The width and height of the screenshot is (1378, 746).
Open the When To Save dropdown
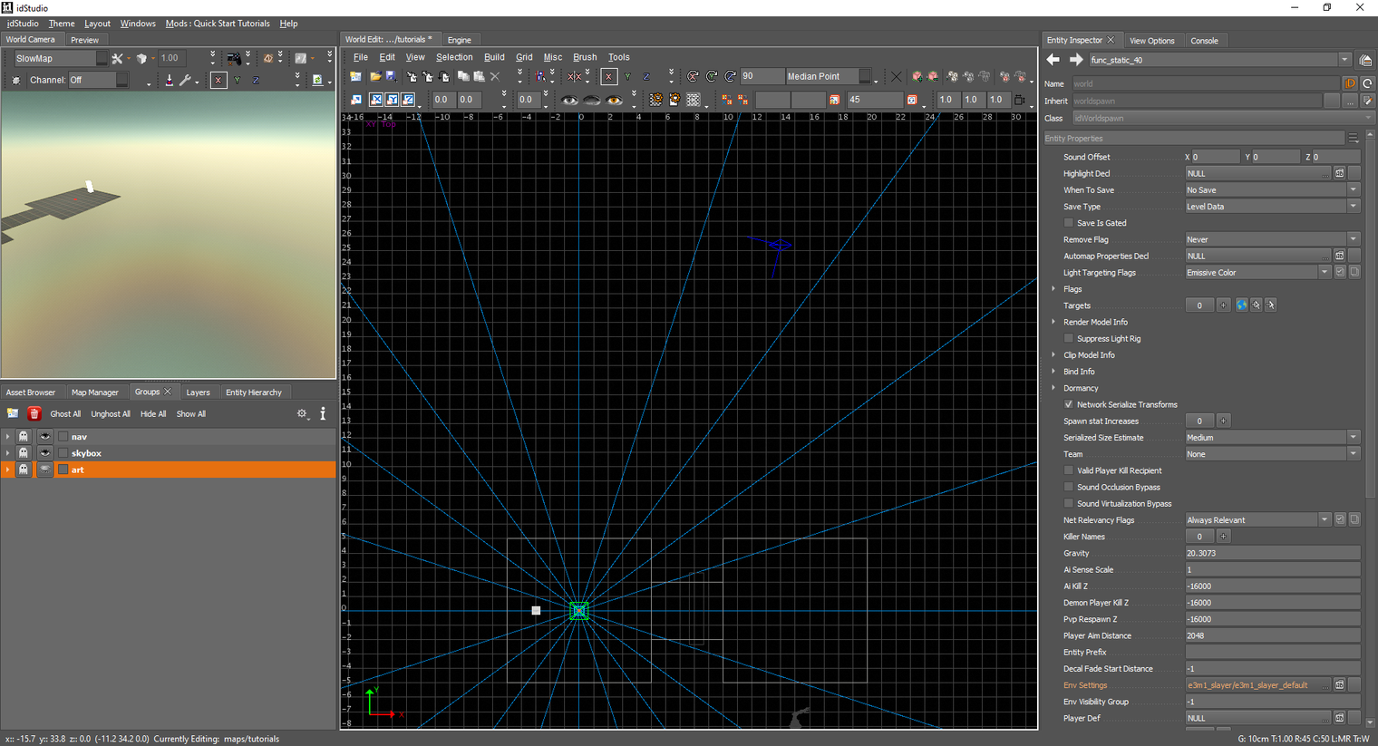point(1272,190)
